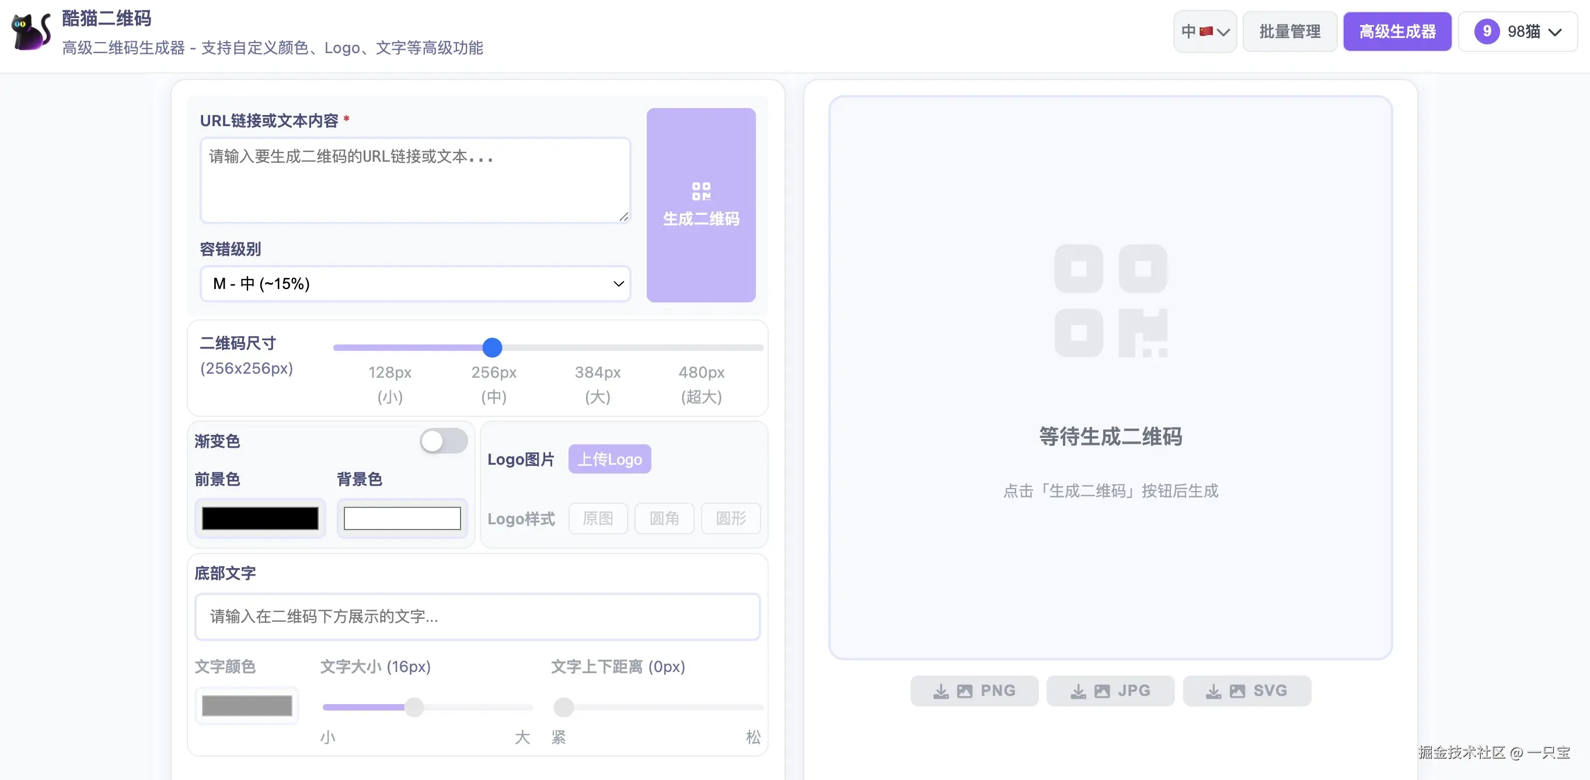Click the QR icon on generate button

click(701, 191)
